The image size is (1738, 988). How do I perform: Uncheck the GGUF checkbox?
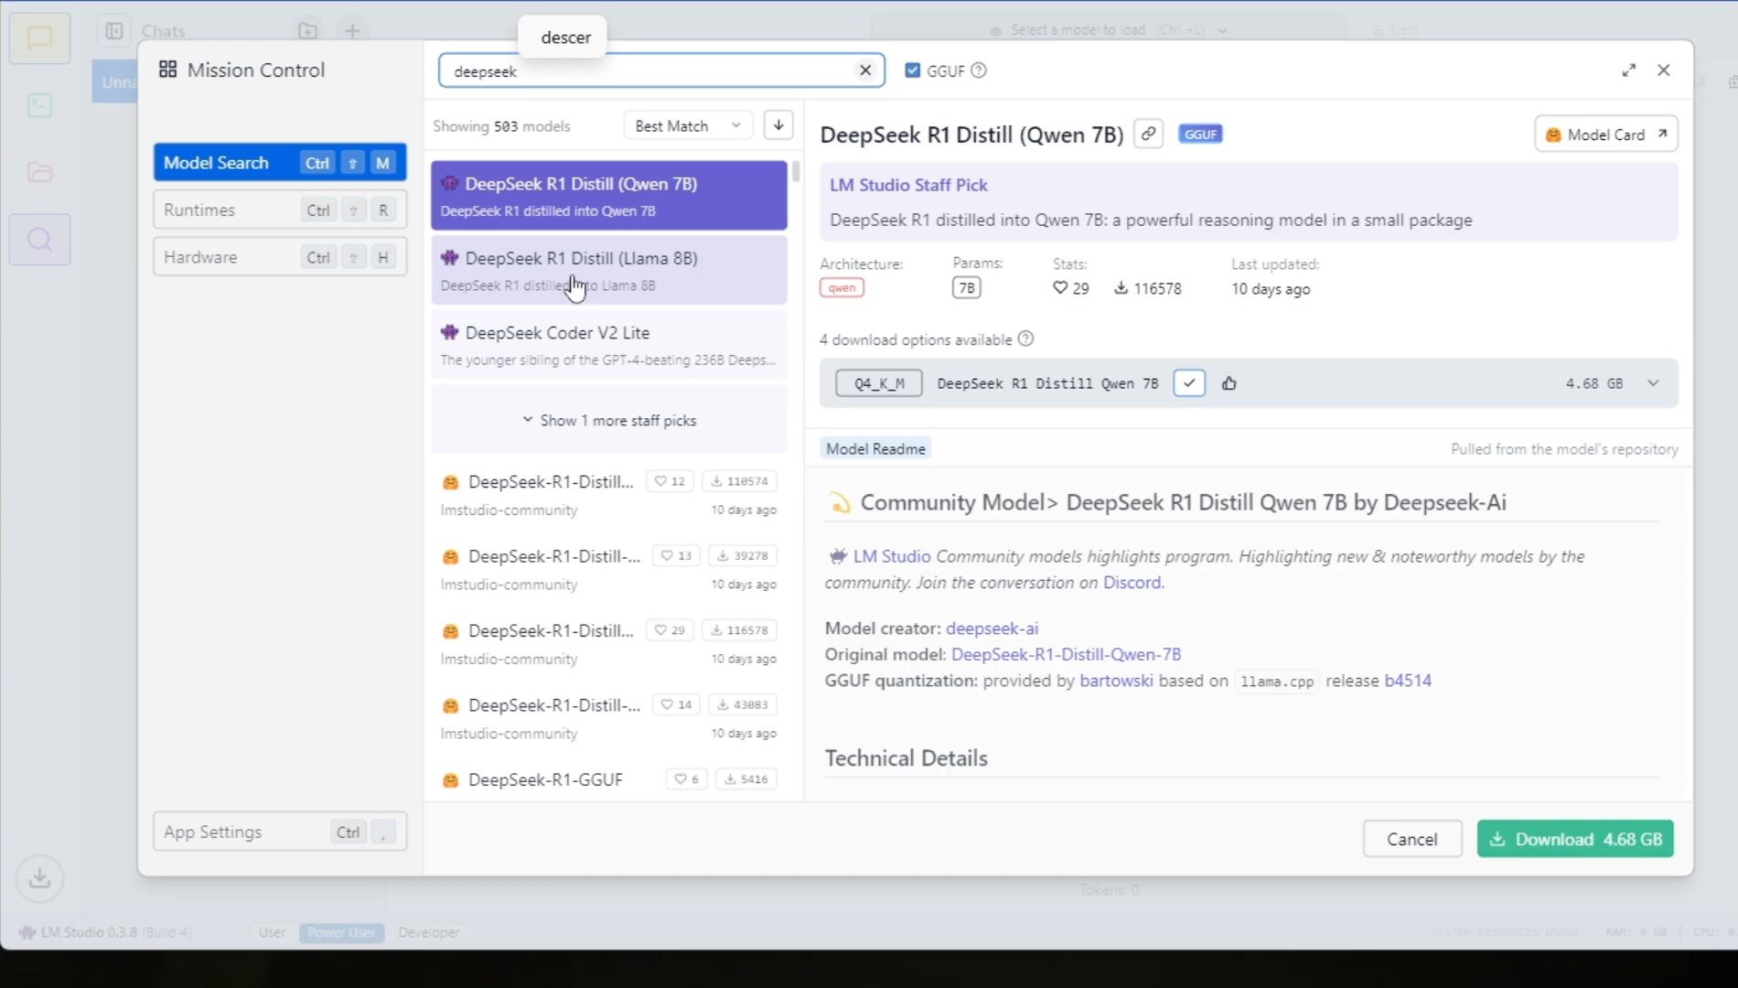tap(912, 70)
